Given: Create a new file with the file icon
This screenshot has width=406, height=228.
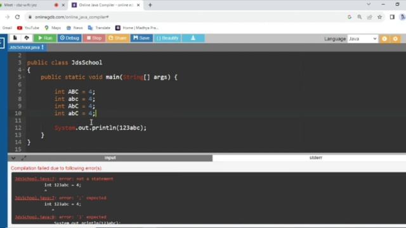Looking at the screenshot, I should pos(15,38).
